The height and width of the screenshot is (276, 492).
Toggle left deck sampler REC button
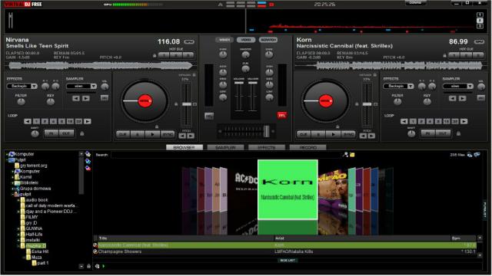(105, 98)
